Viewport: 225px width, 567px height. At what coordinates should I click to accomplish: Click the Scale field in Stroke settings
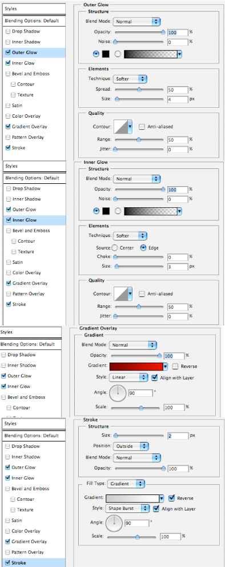click(x=170, y=536)
